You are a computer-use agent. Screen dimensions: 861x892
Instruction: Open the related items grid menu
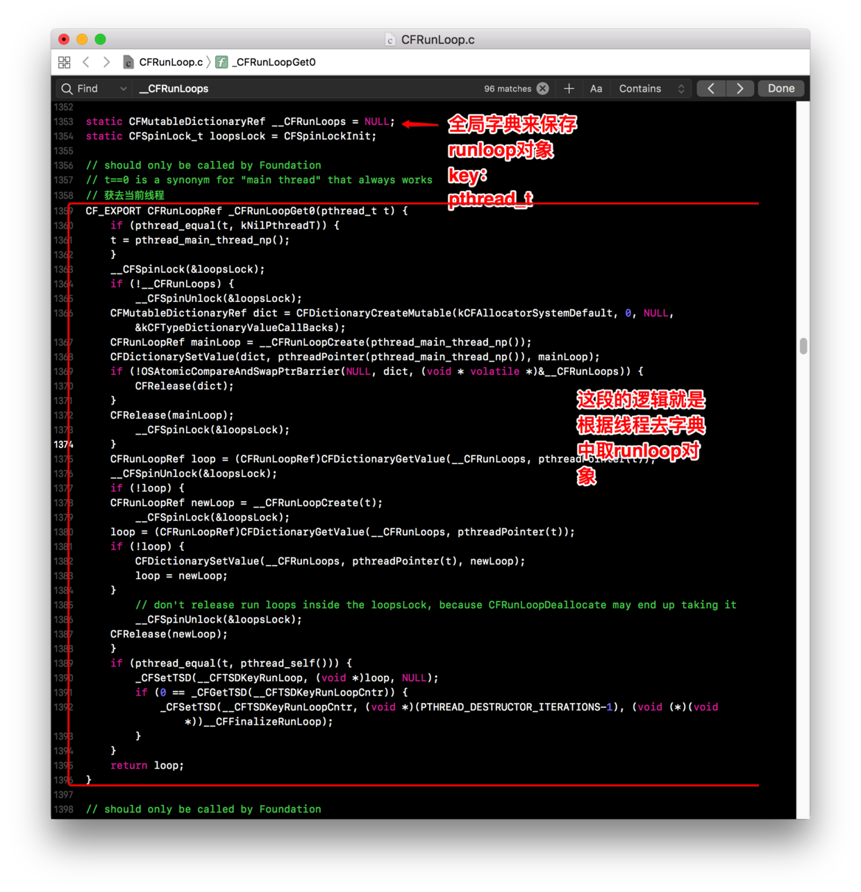[65, 62]
